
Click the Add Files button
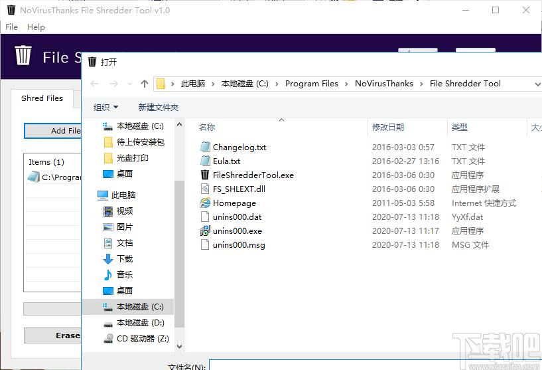(x=53, y=131)
